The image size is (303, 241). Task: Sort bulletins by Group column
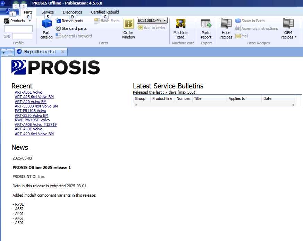(x=142, y=98)
